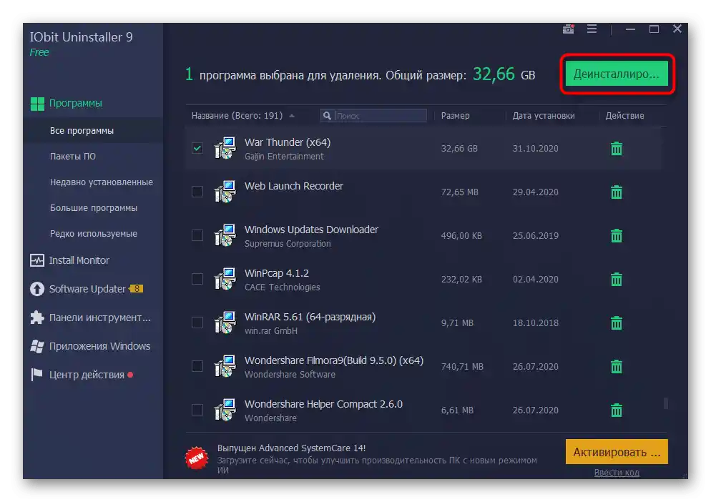Click the WinRAR 5.61 (64-разрядная) name
Screen dimensions: 711x502
(310, 317)
